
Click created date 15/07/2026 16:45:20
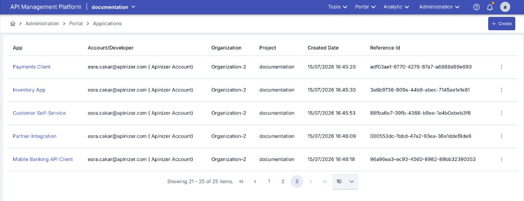click(332, 67)
